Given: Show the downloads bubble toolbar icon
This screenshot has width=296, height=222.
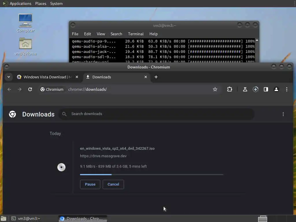Looking at the screenshot, I should [256, 89].
